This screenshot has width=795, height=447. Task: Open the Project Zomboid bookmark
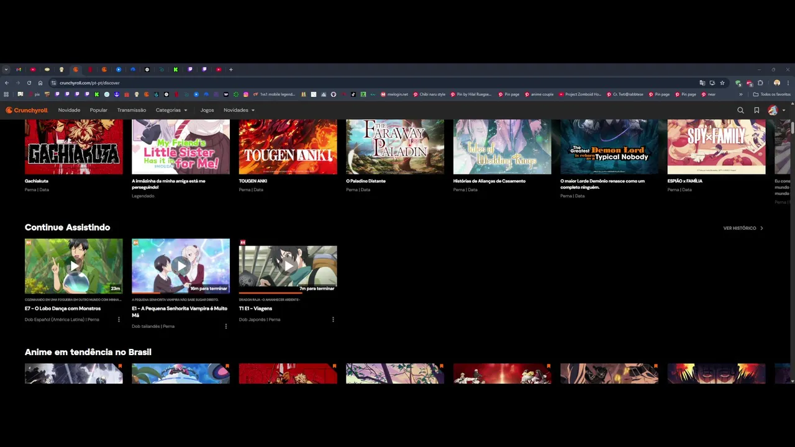click(581, 94)
